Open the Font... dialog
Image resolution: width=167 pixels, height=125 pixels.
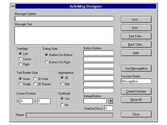point(136,28)
